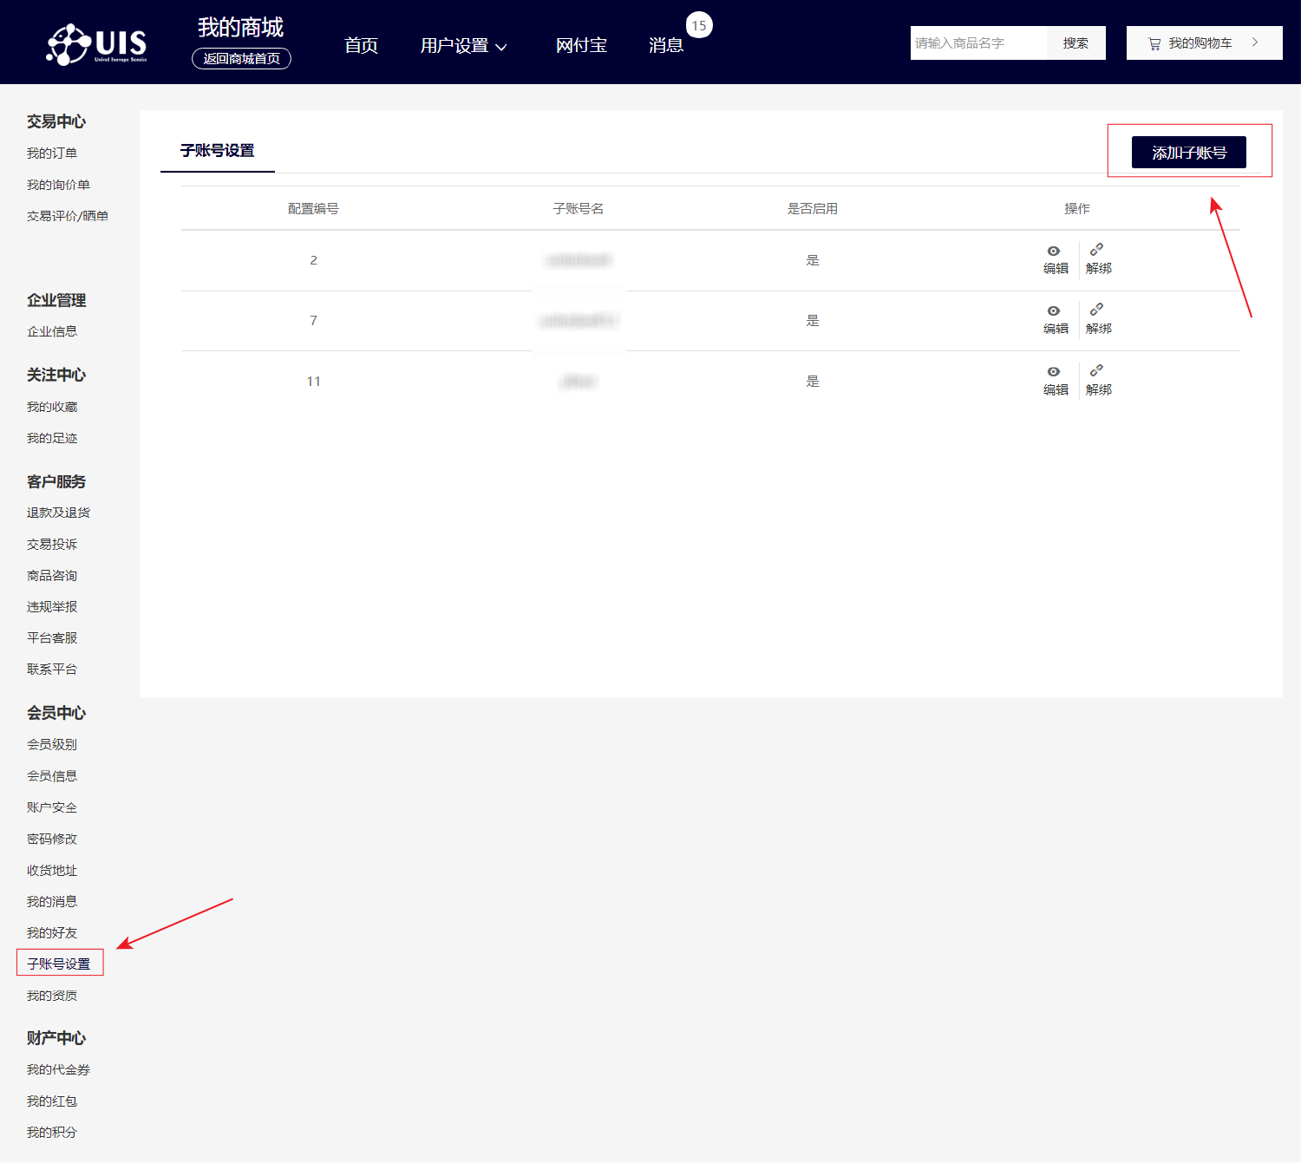This screenshot has height=1163, width=1301.
Task: Open 交易评价/晒单 in sidebar
Action: (x=68, y=216)
